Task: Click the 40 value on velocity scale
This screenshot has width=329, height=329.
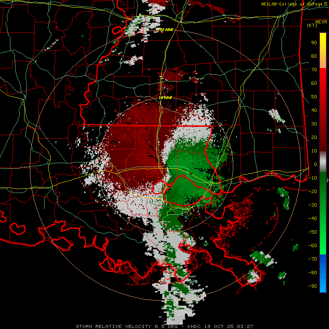Action: (x=314, y=110)
